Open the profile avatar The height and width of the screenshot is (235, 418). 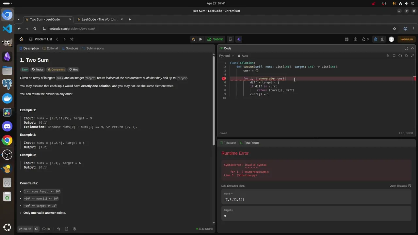[x=392, y=39]
